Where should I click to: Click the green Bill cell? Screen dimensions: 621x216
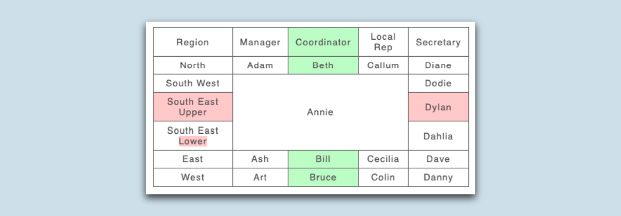pos(323,159)
